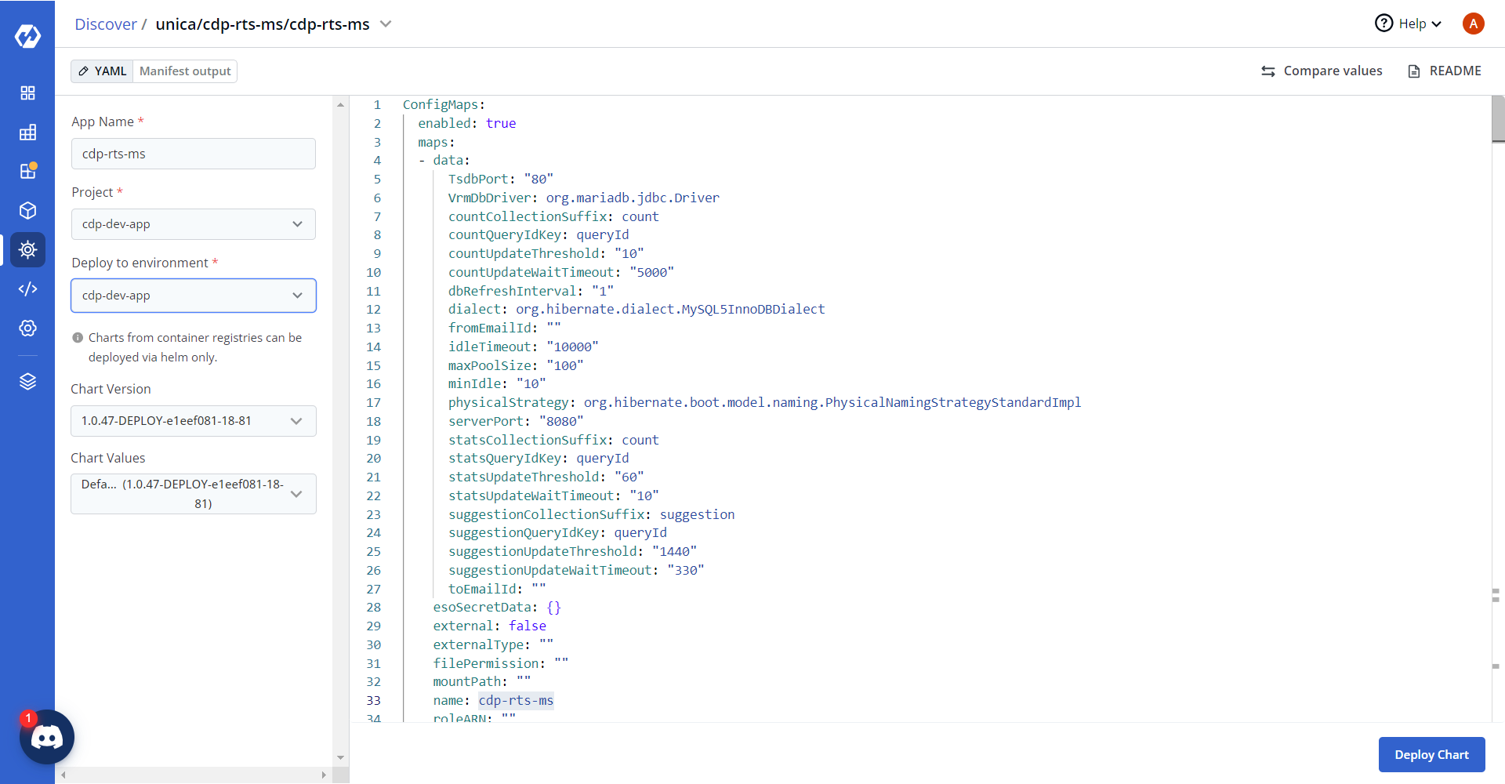Switch to Manifest output view
This screenshot has width=1505, height=784.
pyautogui.click(x=185, y=71)
